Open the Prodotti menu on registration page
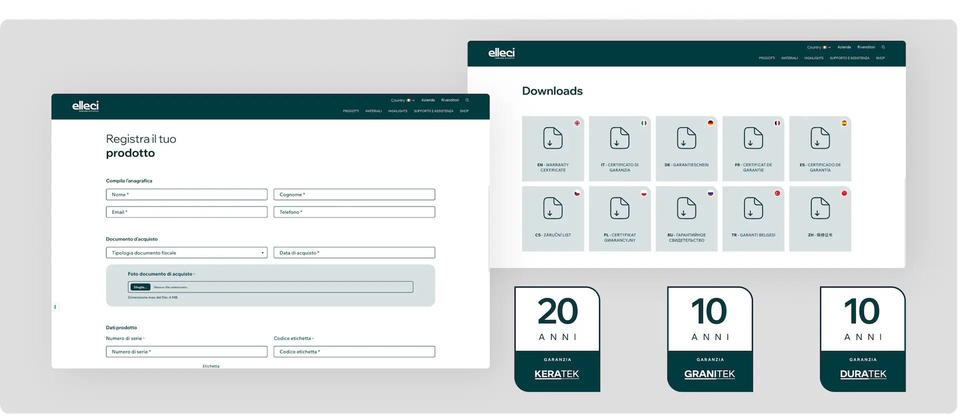Viewport: 960px width, 418px height. (350, 111)
